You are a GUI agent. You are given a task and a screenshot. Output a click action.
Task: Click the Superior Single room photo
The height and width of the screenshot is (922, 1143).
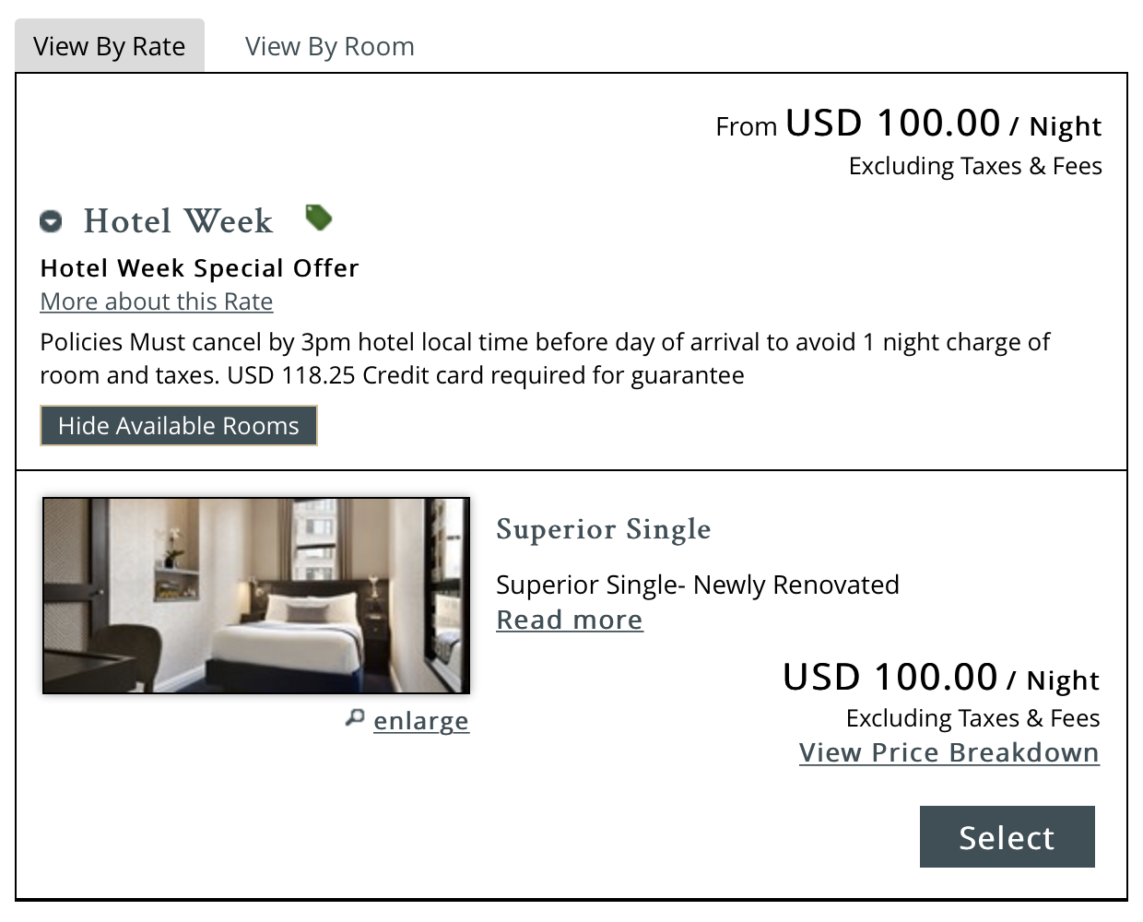pyautogui.click(x=255, y=596)
